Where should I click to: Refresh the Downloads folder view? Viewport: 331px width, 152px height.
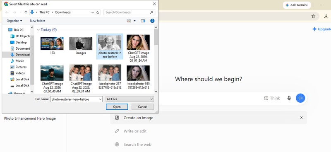98,12
